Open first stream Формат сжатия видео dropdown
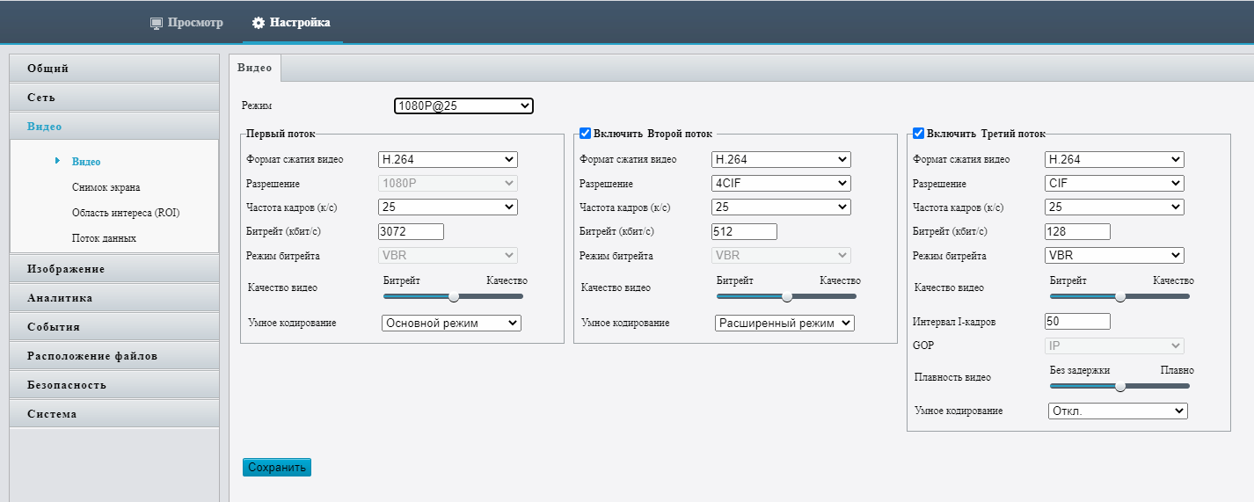The image size is (1254, 502). click(x=448, y=159)
